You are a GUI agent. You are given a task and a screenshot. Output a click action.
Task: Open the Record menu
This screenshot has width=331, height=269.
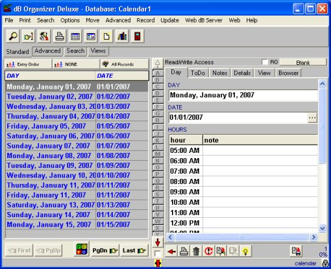tap(145, 20)
